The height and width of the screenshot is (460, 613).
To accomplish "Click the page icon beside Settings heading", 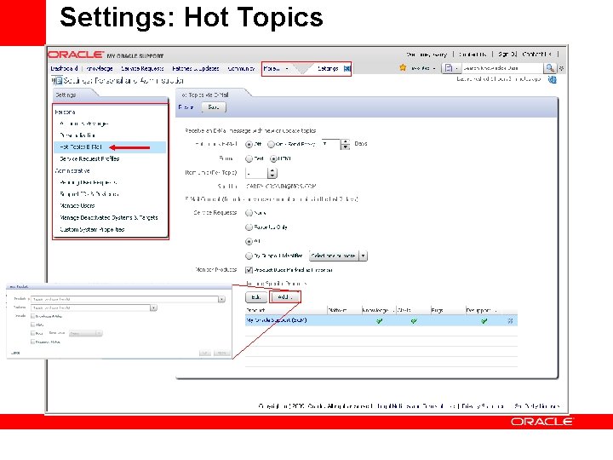I will tap(57, 81).
